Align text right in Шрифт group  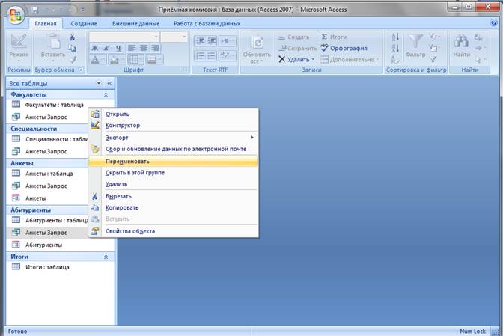[x=155, y=48]
